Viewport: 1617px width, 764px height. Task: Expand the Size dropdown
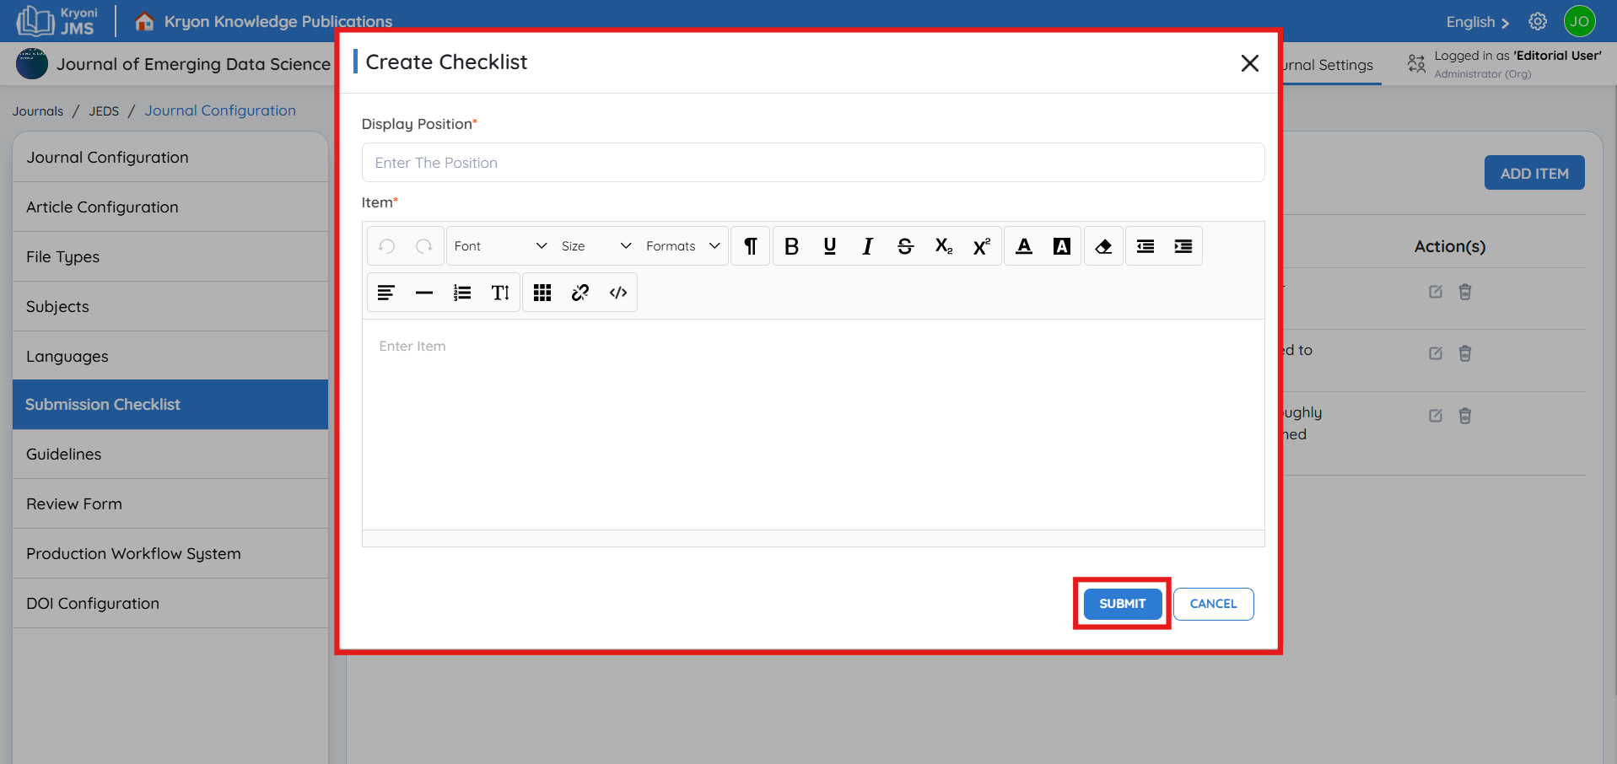[x=596, y=246]
